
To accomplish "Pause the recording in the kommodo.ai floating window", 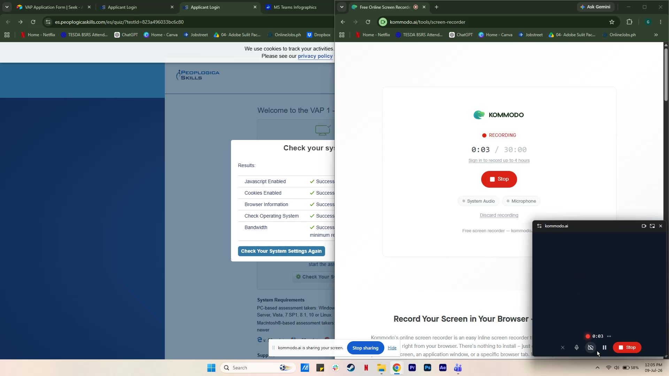I will [x=605, y=347].
